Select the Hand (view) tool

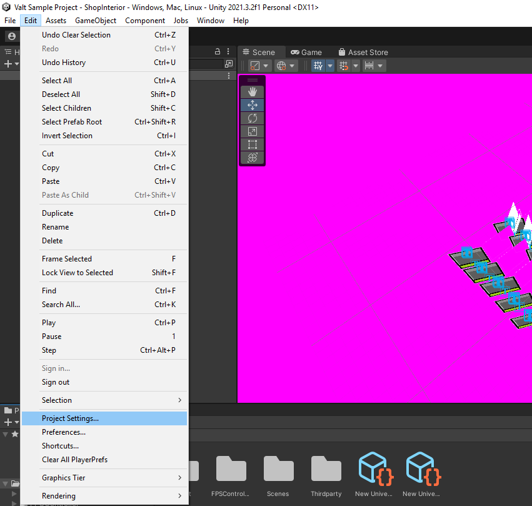[252, 91]
